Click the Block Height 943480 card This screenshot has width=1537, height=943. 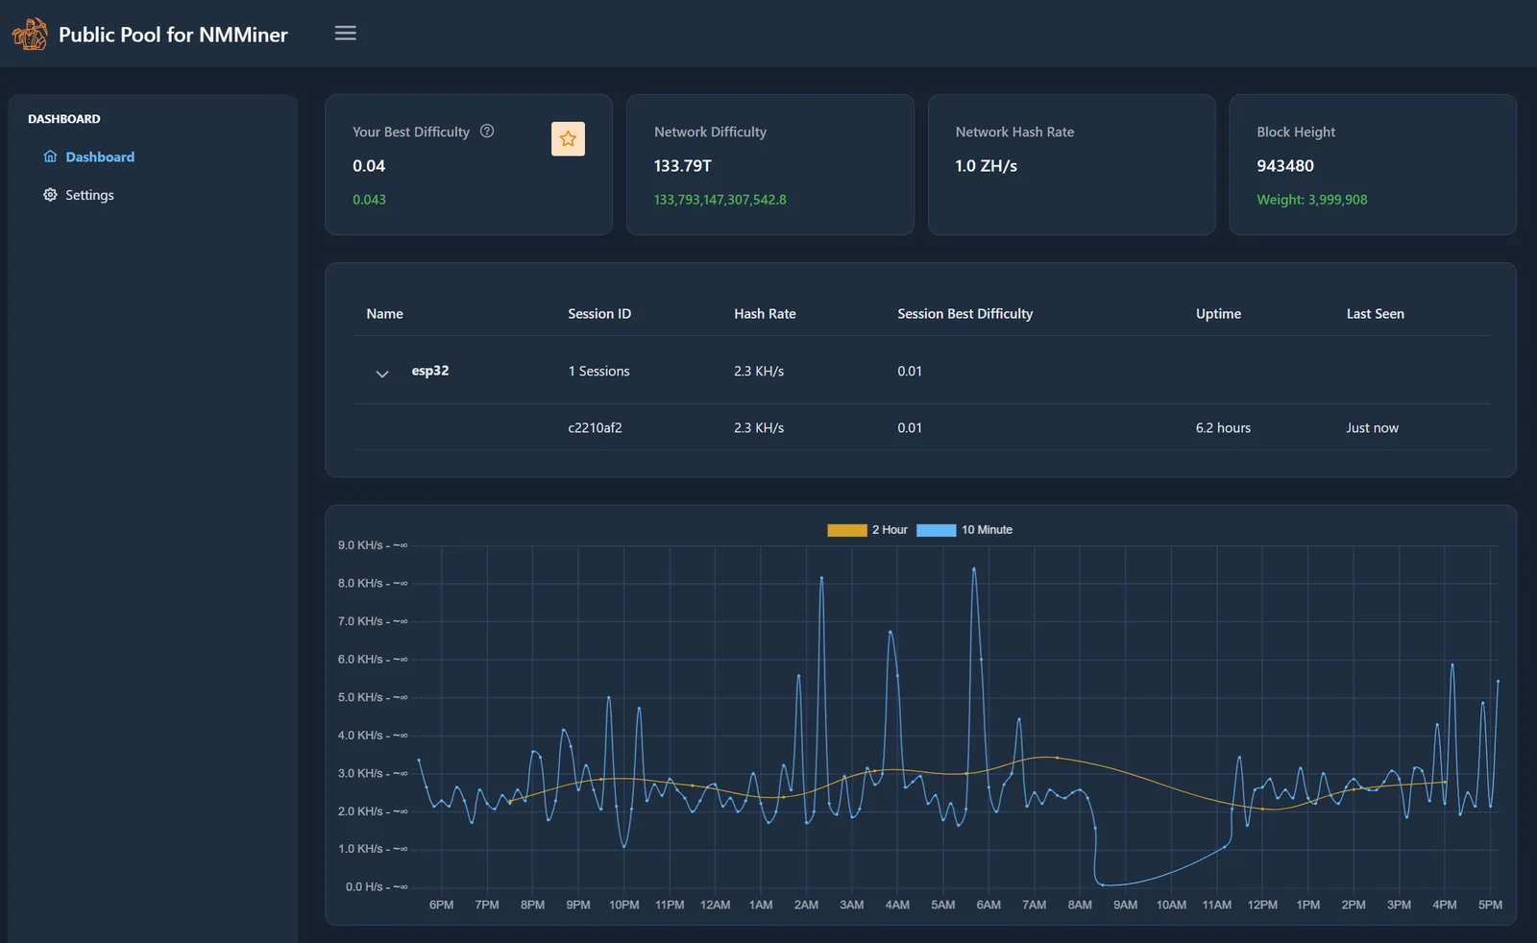point(1372,164)
